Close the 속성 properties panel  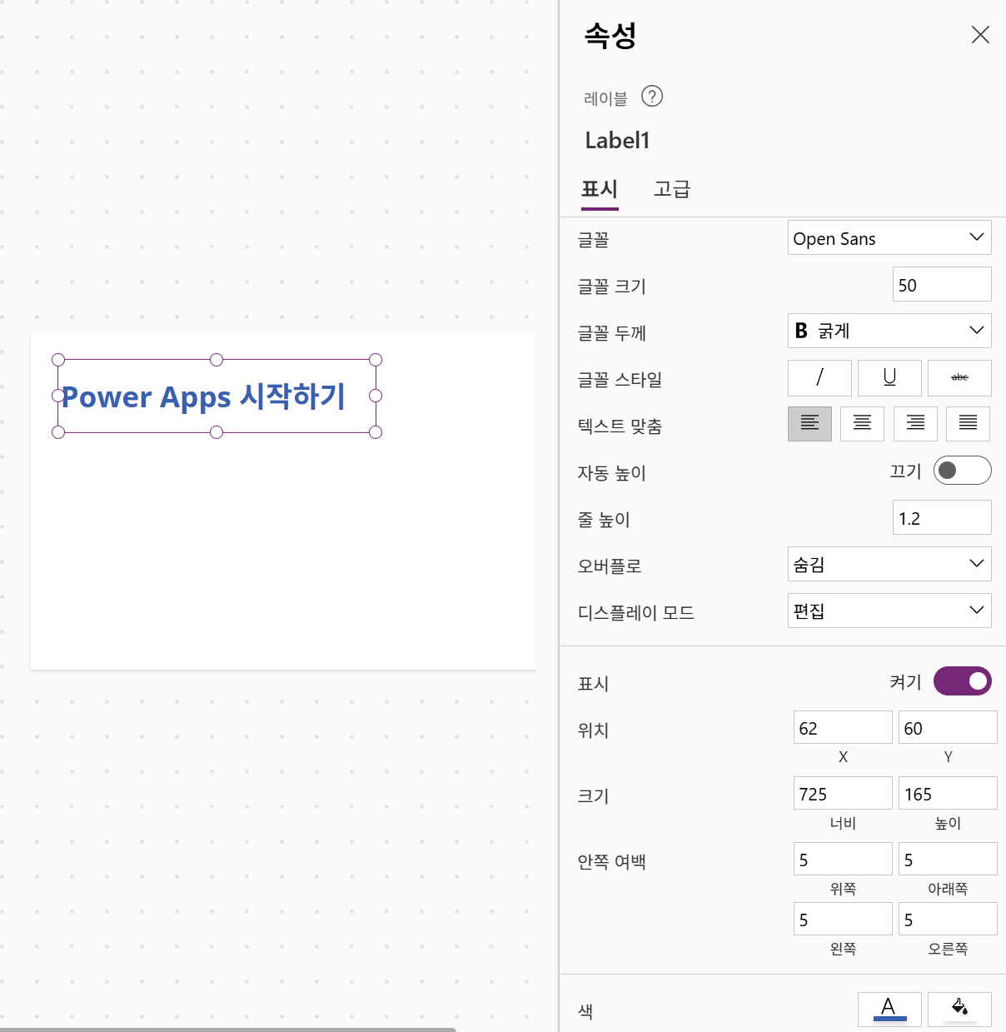[980, 34]
